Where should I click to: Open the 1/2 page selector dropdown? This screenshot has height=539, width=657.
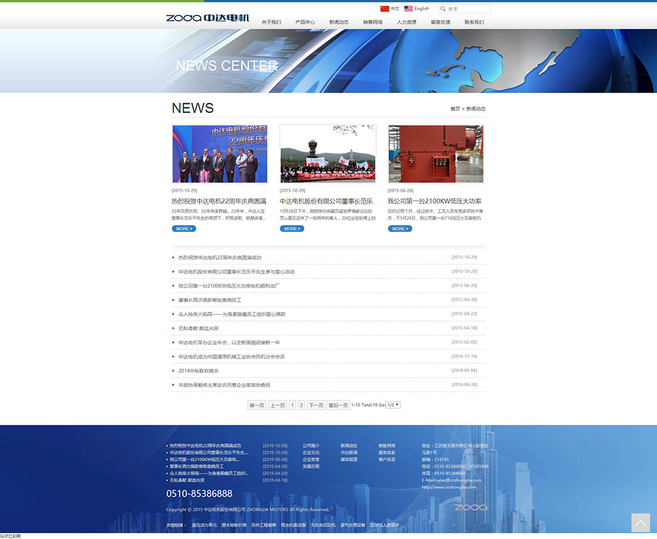393,405
